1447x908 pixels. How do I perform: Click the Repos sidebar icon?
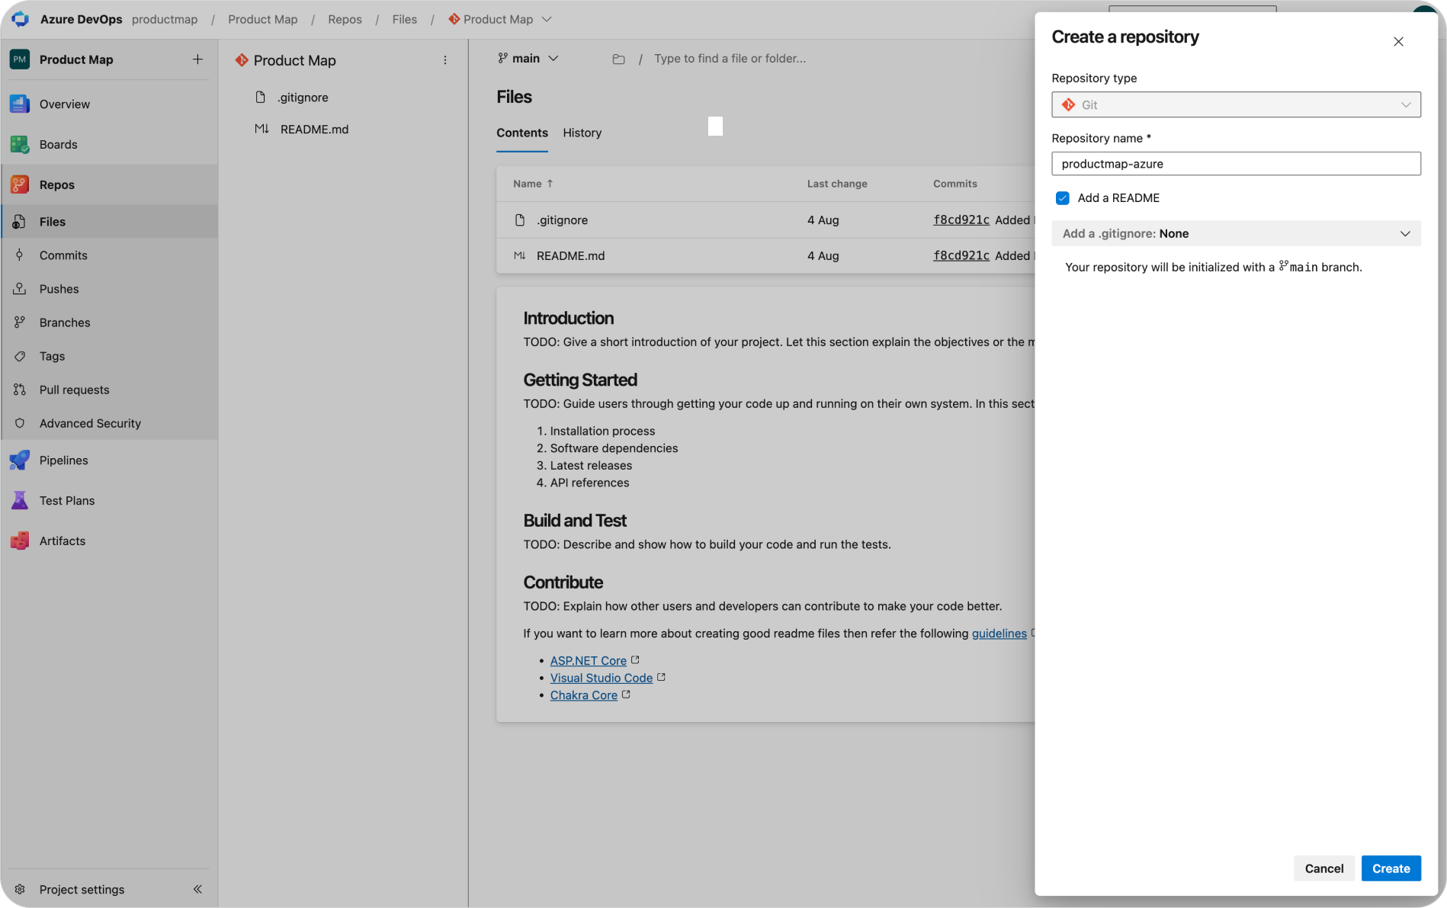pyautogui.click(x=20, y=184)
